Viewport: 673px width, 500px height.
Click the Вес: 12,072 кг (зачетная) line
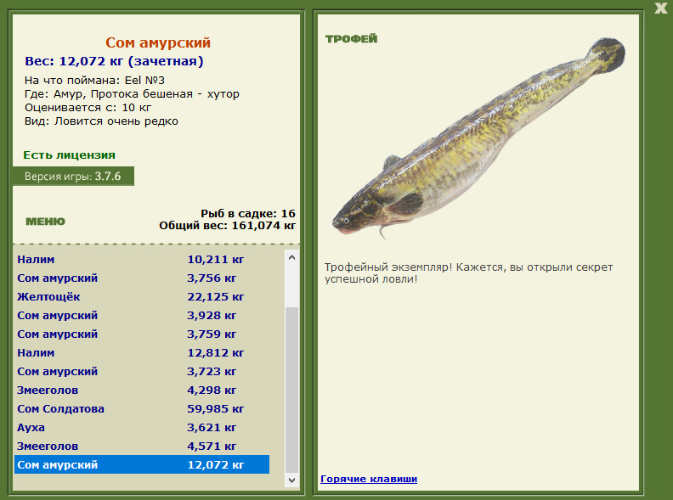click(114, 61)
